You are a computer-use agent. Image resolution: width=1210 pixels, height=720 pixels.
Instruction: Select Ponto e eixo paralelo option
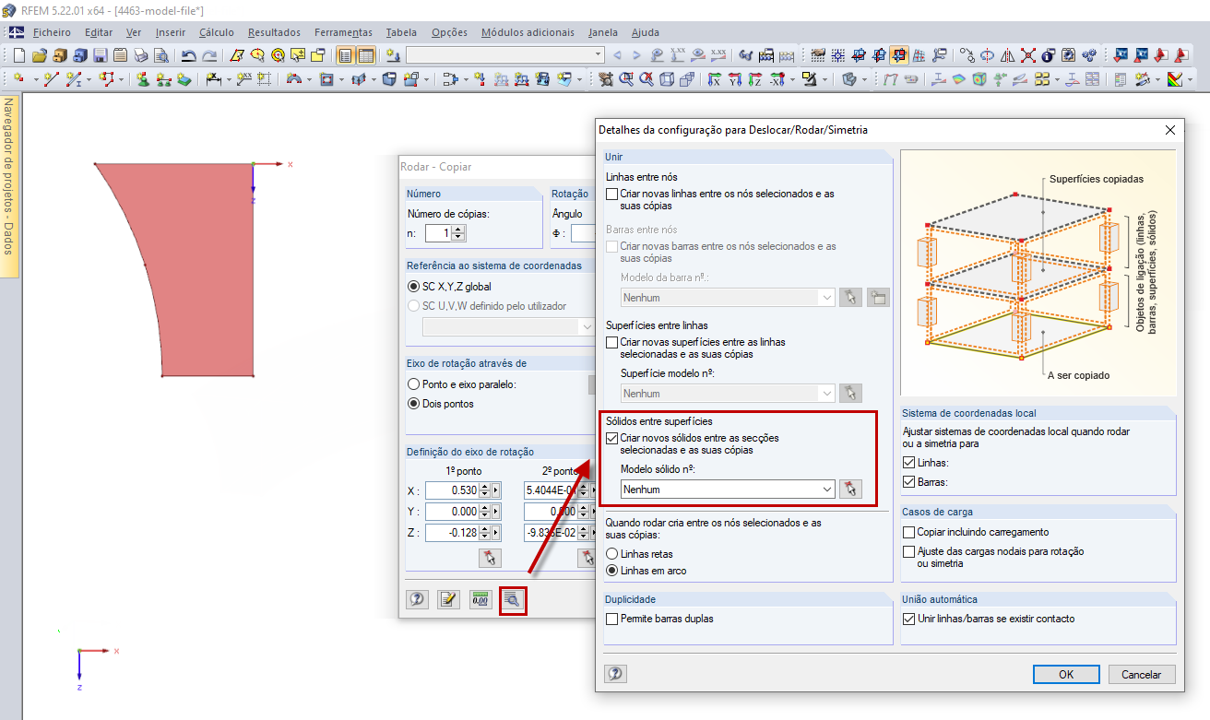tap(413, 384)
